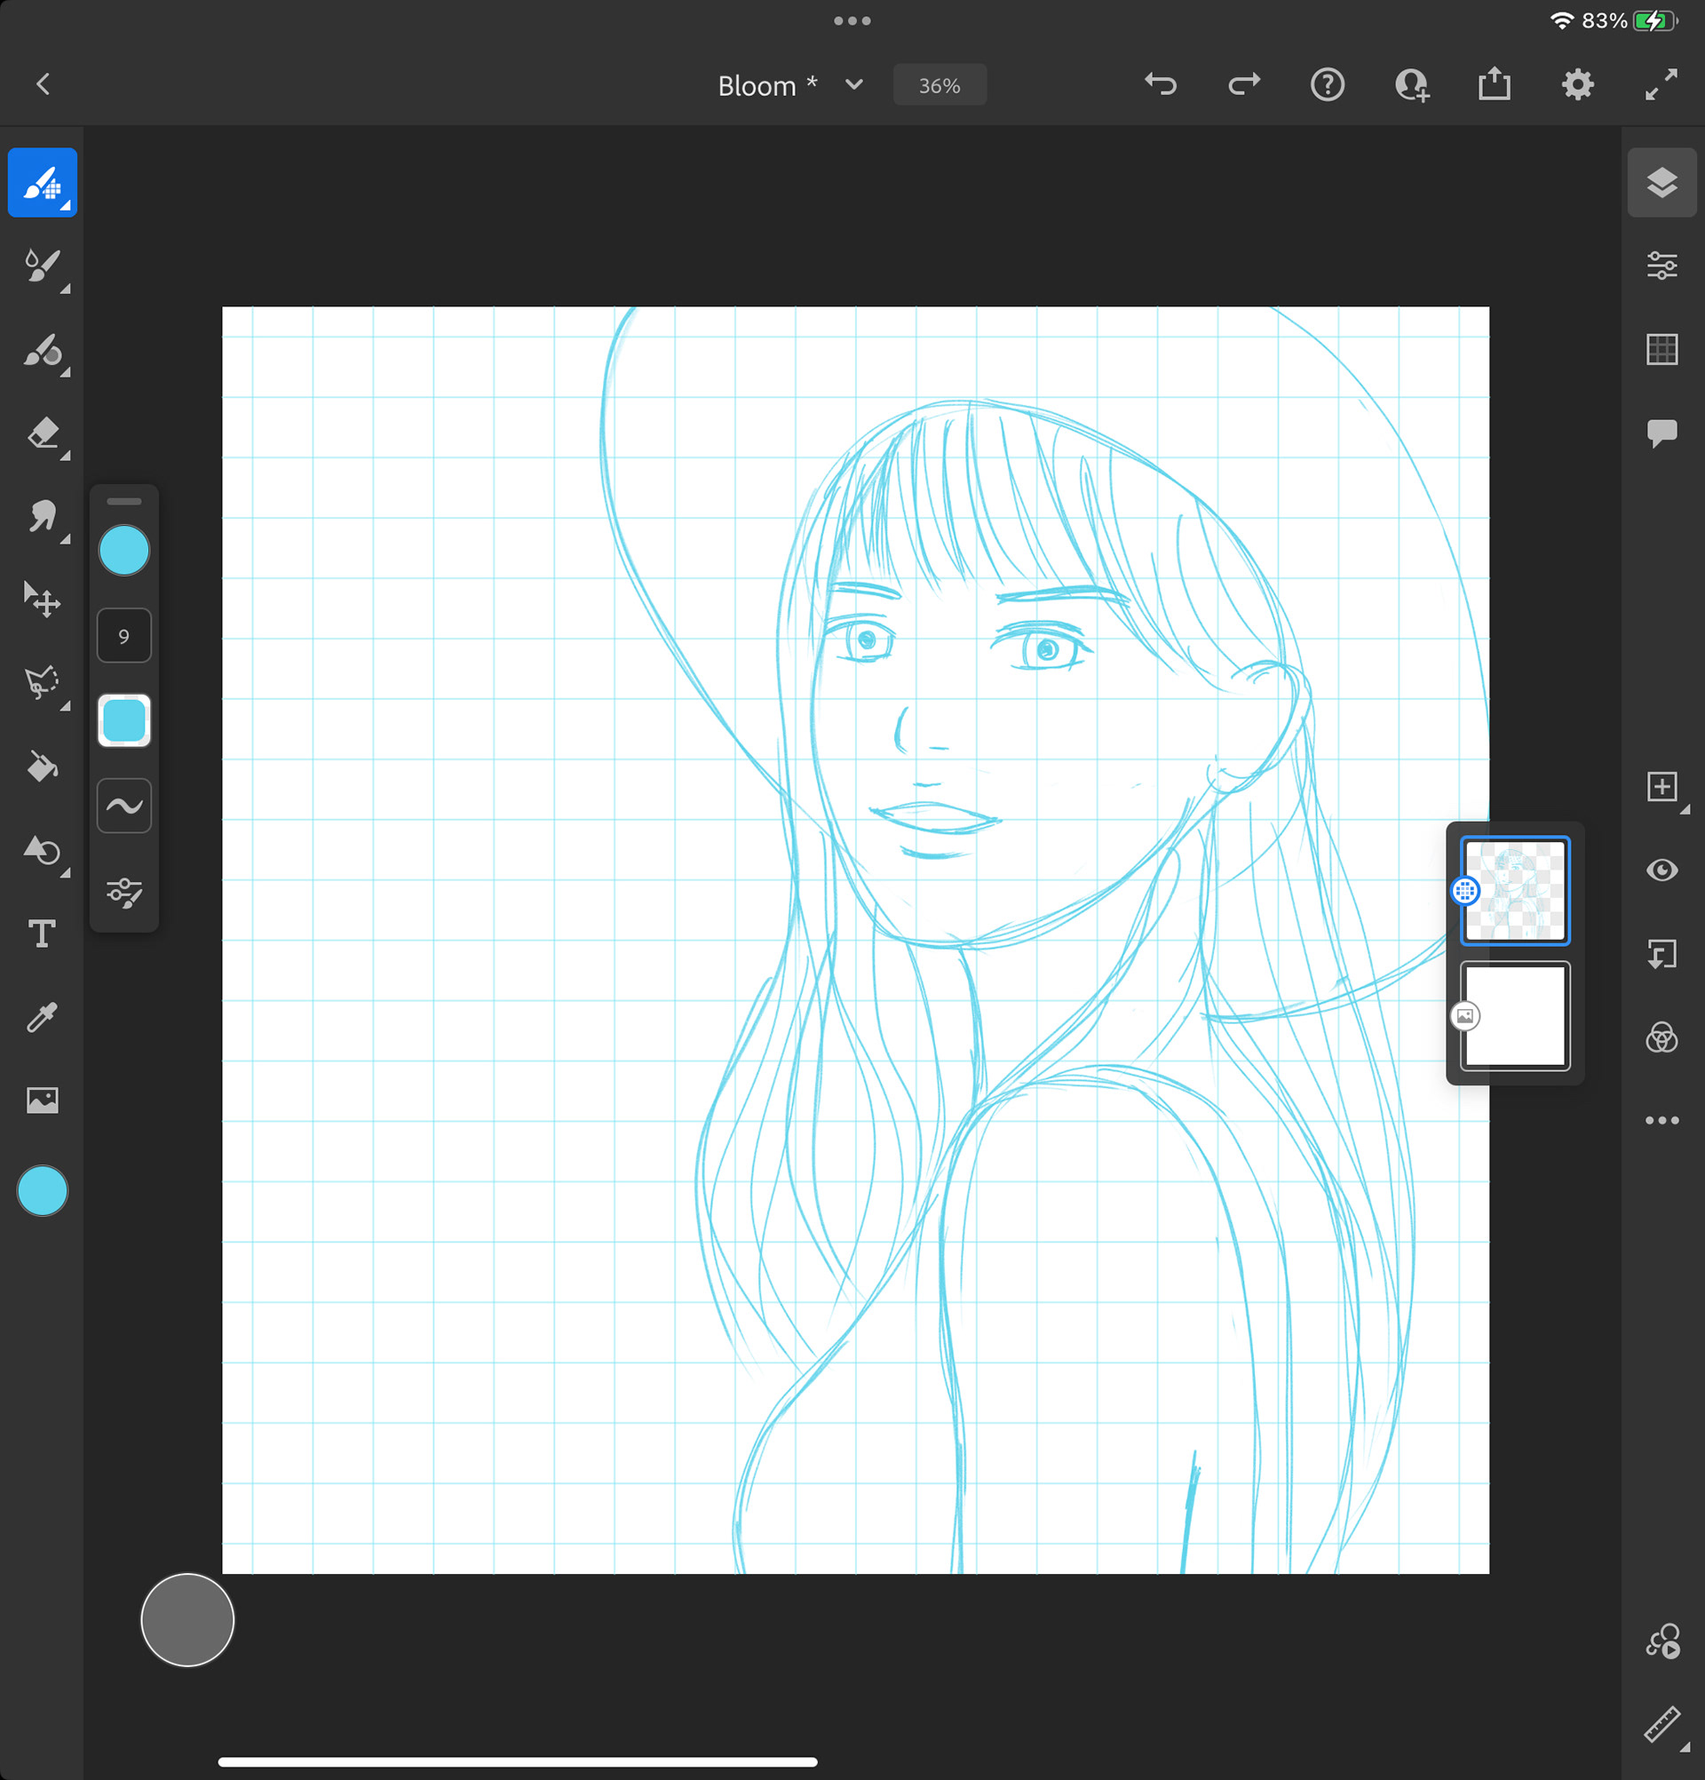Toggle layer visibility eye icon
1705x1780 pixels.
[x=1661, y=870]
